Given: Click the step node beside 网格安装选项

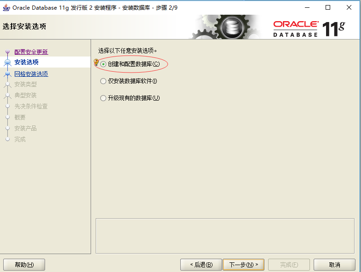Looking at the screenshot, I should [8, 74].
